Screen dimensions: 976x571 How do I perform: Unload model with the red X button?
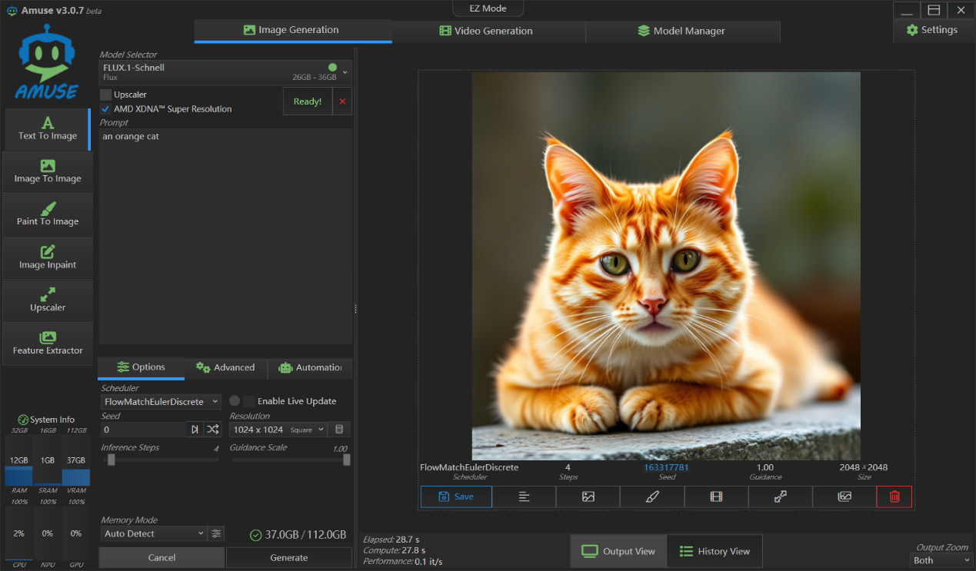coord(342,101)
